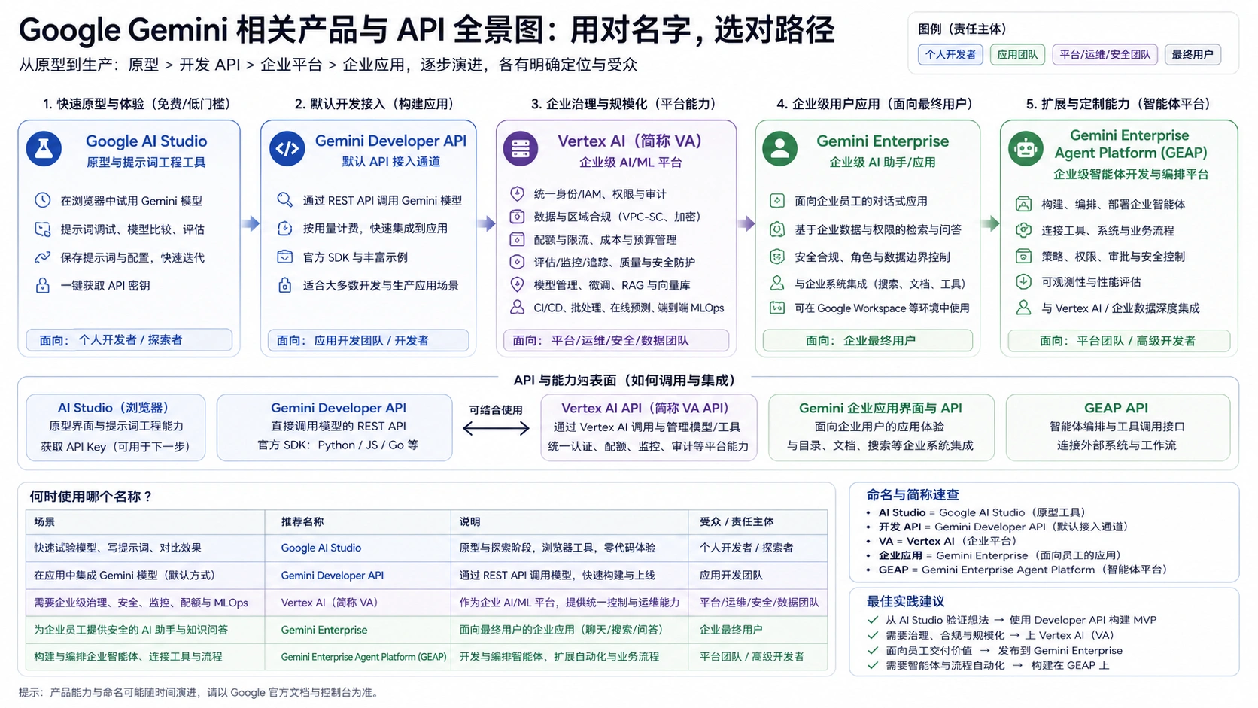Click the icon beside 保存提示词与配置,快速迭代
The width and height of the screenshot is (1258, 708).
43,257
